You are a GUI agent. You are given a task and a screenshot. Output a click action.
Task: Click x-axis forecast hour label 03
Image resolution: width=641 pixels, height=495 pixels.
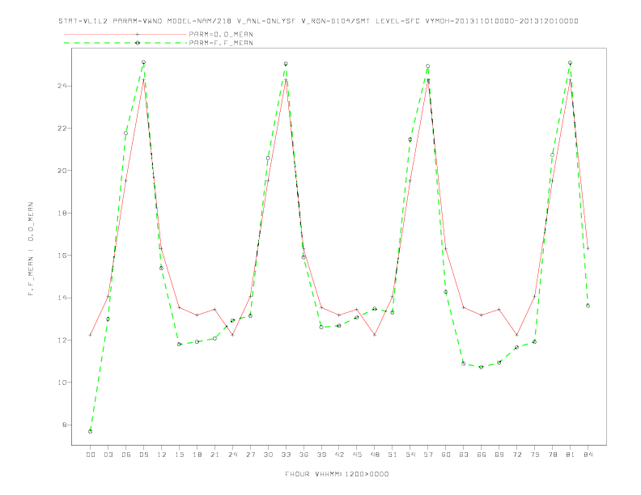tap(108, 455)
